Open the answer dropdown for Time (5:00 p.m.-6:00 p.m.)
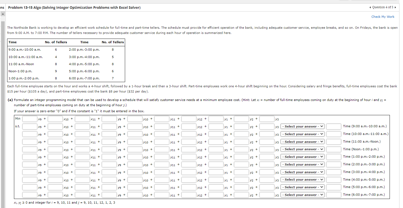 pyautogui.click(x=302, y=187)
